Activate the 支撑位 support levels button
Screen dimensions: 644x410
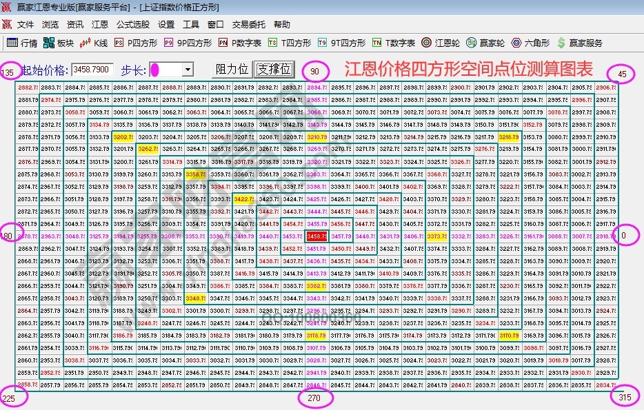coord(274,69)
